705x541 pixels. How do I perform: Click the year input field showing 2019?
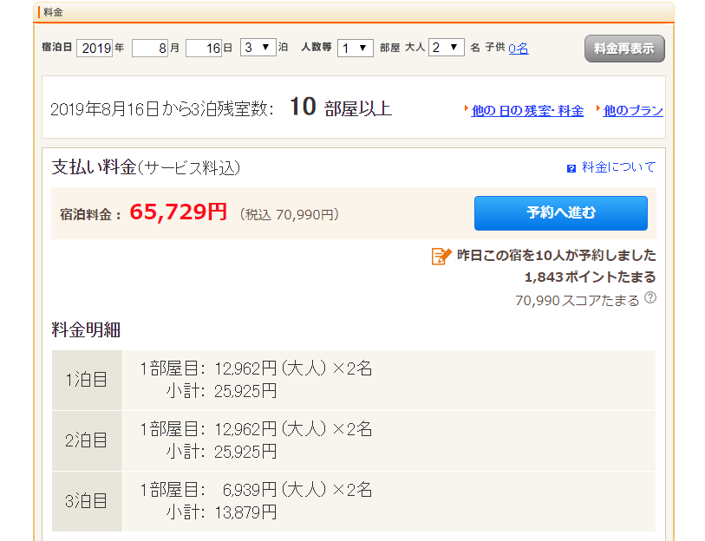tap(95, 48)
